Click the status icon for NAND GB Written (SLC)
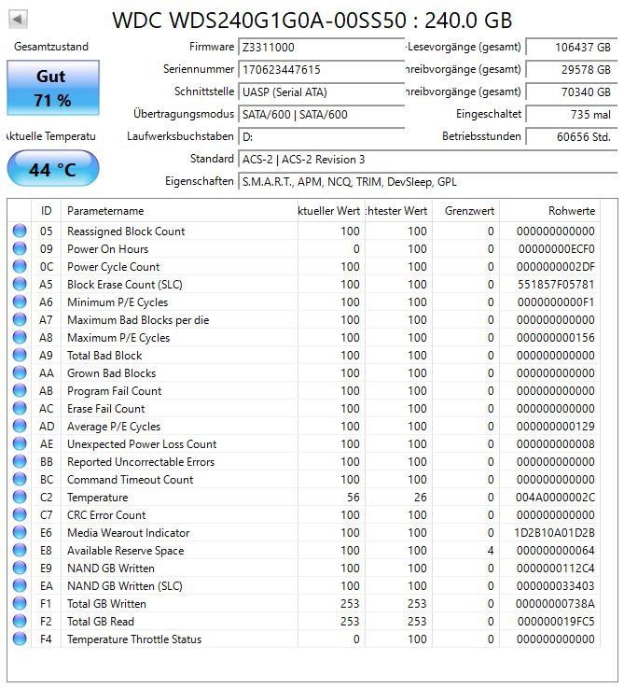This screenshot has width=624, height=688. 20,585
